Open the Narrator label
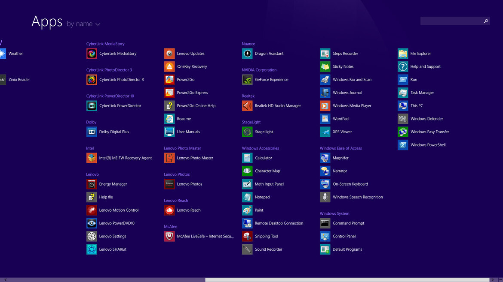Screen dimensions: 503x282 tap(340, 171)
